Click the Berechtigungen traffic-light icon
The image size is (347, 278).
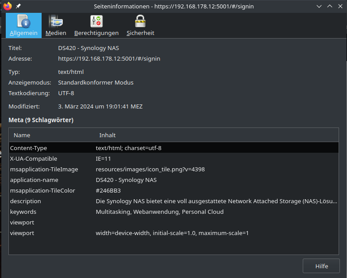(96, 21)
